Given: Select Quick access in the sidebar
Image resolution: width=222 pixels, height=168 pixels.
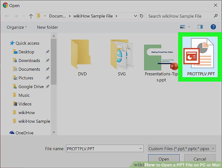Looking at the screenshot, I should pyautogui.click(x=25, y=43).
